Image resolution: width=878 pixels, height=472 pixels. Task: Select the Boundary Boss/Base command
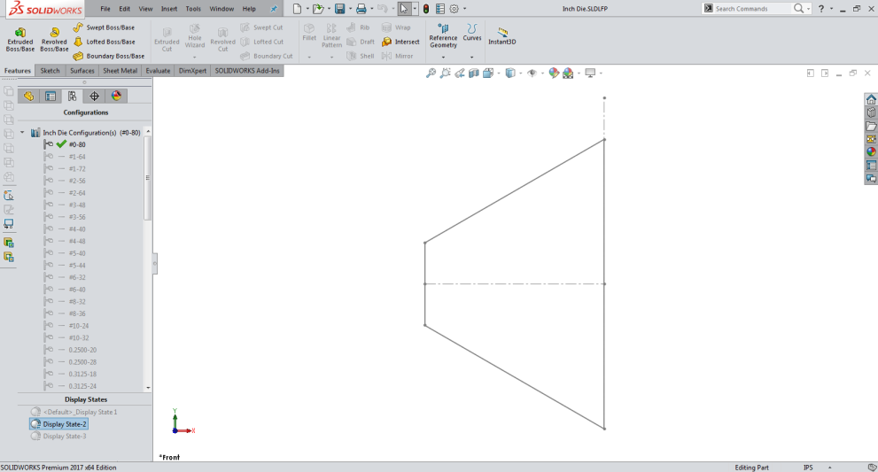pyautogui.click(x=109, y=56)
